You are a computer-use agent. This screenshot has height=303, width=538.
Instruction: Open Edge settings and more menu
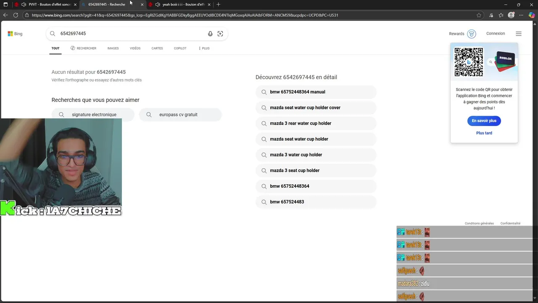click(x=522, y=15)
